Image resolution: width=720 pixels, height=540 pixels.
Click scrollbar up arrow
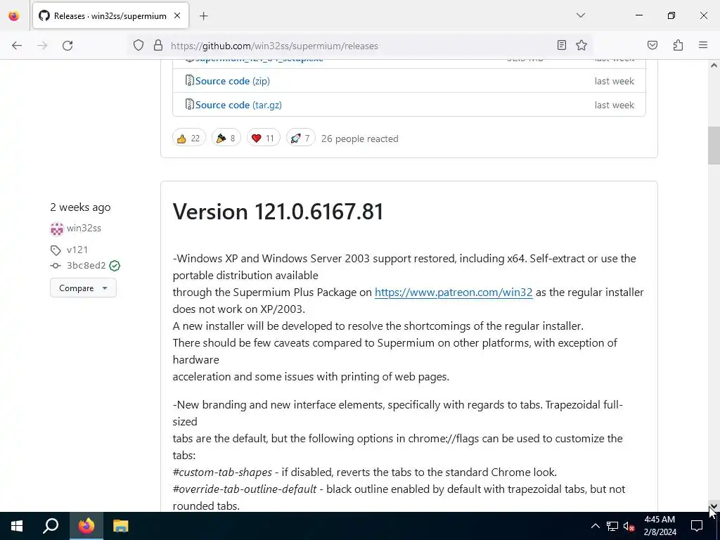[x=714, y=65]
